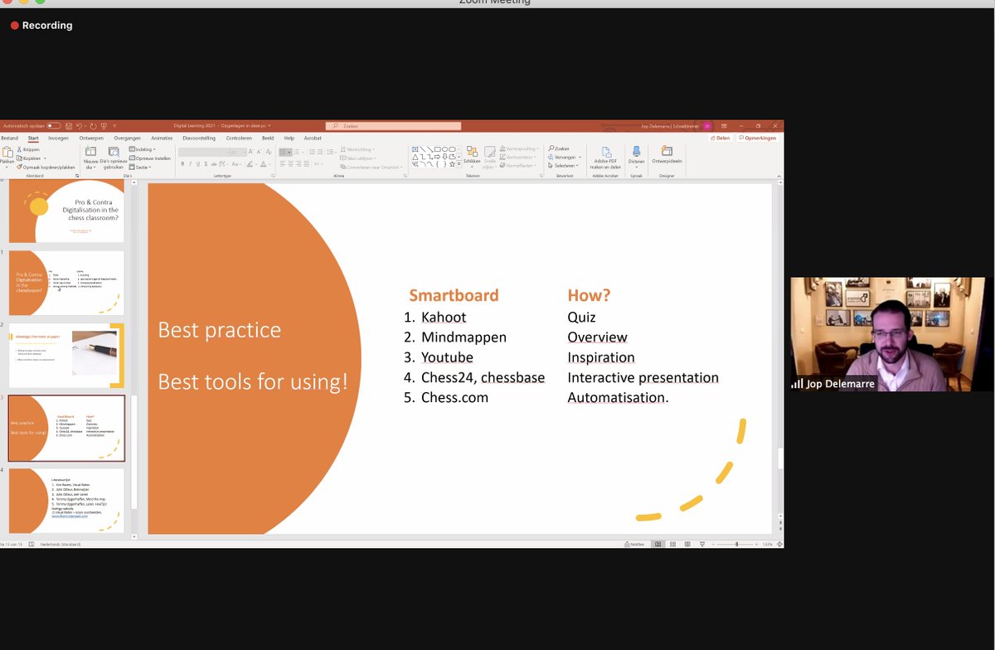Click Opnieuw instellen button
The width and height of the screenshot is (995, 650).
click(x=149, y=158)
